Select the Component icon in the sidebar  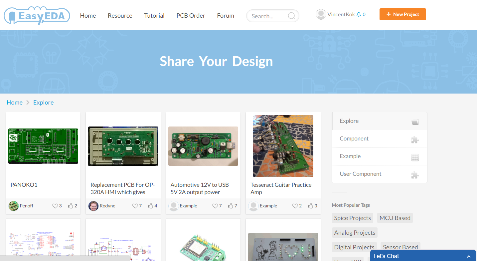coord(415,140)
